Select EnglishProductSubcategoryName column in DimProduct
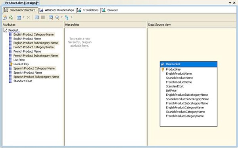The width and height of the screenshot is (238, 148). coord(187,95)
